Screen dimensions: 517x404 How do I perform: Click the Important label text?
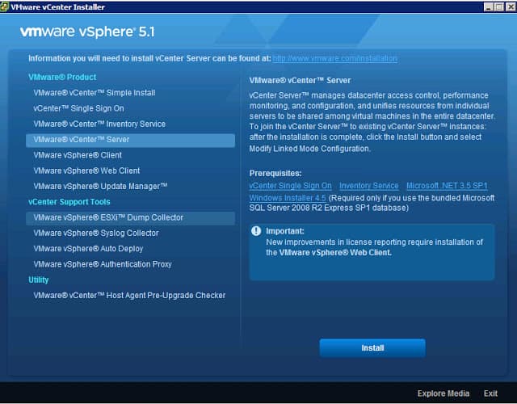(285, 231)
